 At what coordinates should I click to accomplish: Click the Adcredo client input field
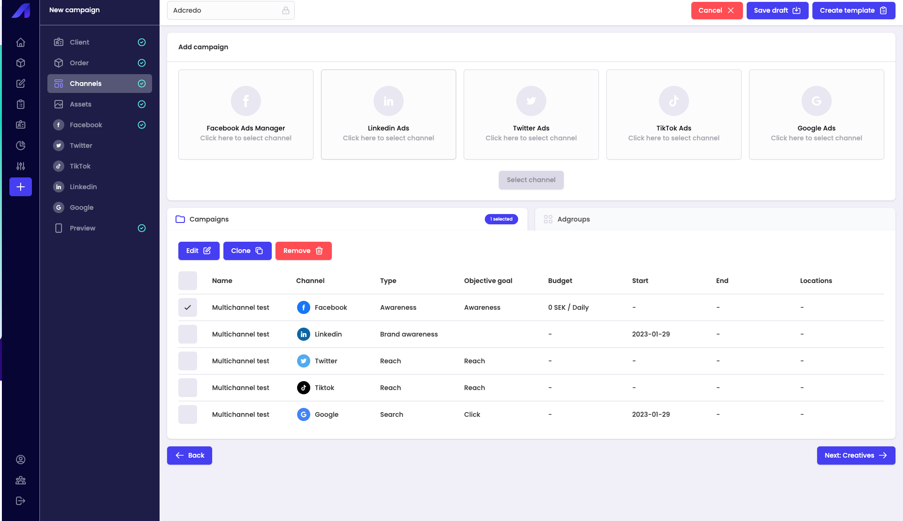(225, 10)
